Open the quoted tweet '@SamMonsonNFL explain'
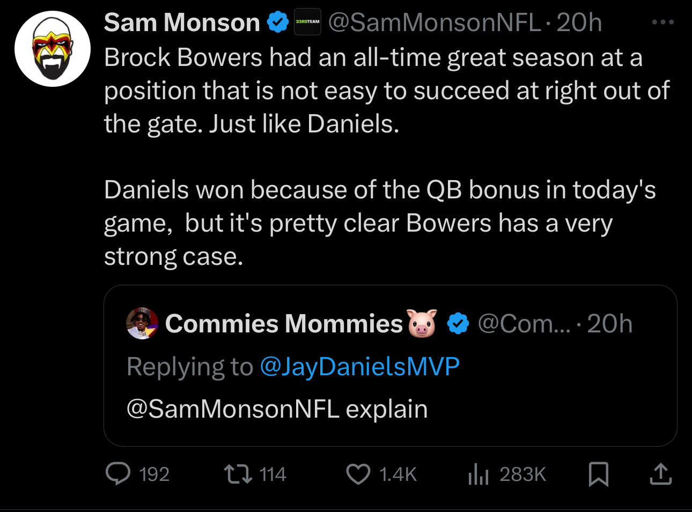 coord(277,409)
